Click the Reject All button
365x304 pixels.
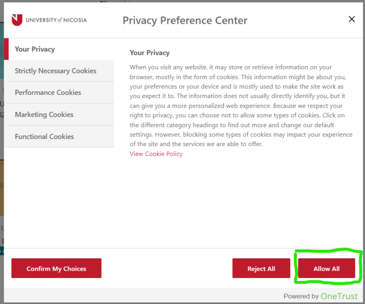261,268
